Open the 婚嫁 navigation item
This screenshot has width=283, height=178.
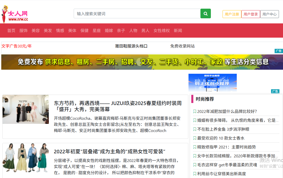109,31
